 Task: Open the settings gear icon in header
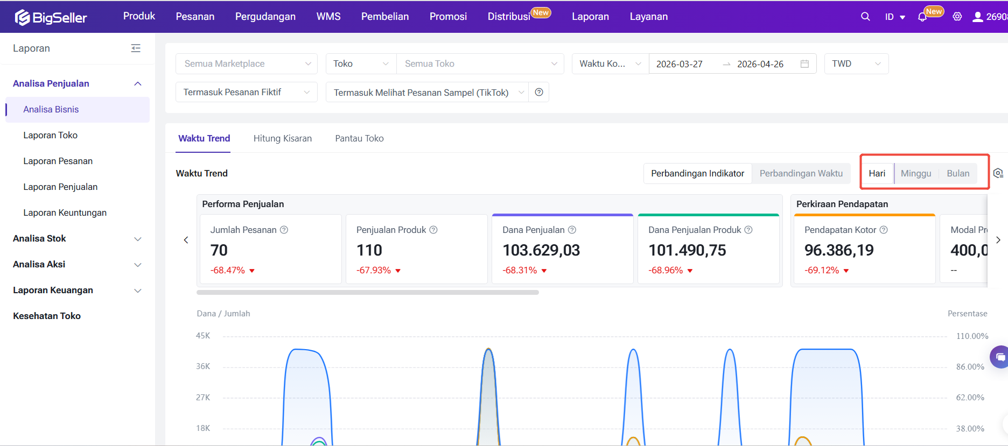click(x=957, y=17)
